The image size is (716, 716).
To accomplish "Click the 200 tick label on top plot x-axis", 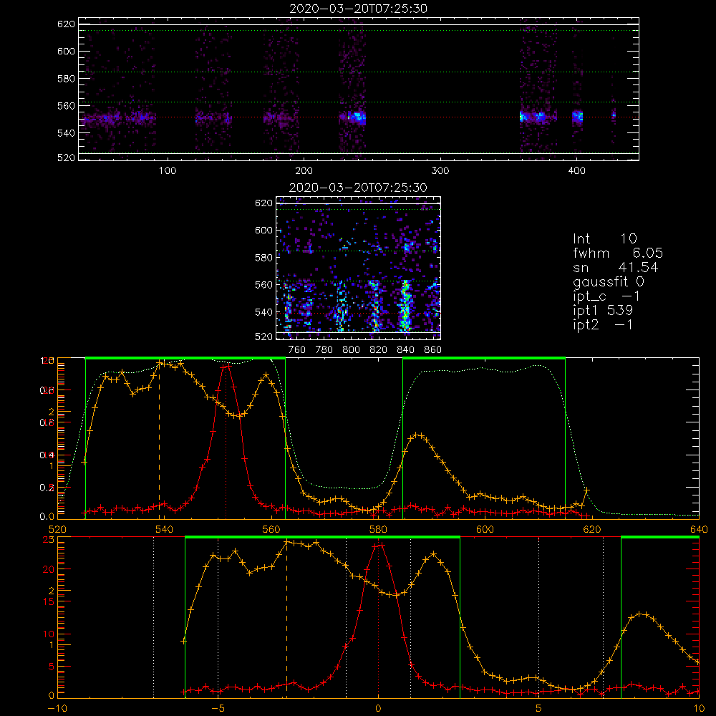I will coord(304,171).
